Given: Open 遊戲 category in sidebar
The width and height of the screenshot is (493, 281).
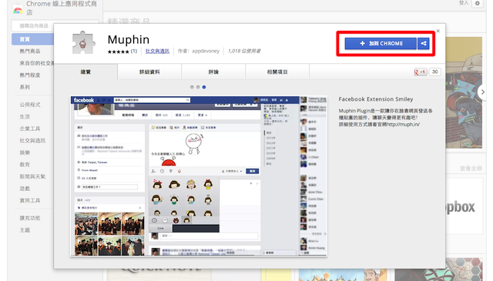Looking at the screenshot, I should pyautogui.click(x=25, y=189).
